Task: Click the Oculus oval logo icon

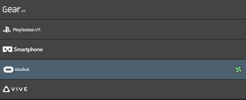Action: (8, 70)
